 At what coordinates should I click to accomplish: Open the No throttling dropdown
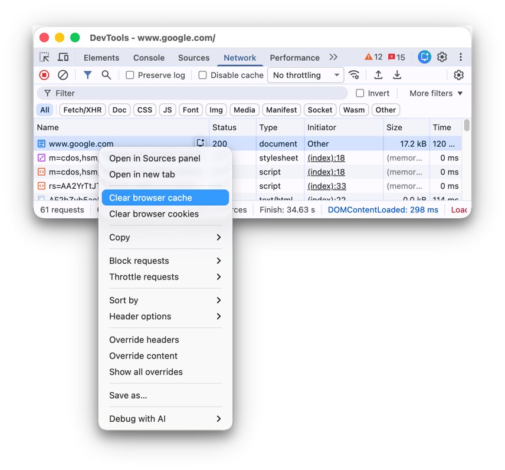click(306, 75)
